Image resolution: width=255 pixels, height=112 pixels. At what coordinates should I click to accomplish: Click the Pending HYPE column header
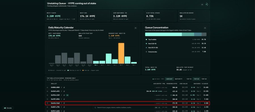coord(172,84)
